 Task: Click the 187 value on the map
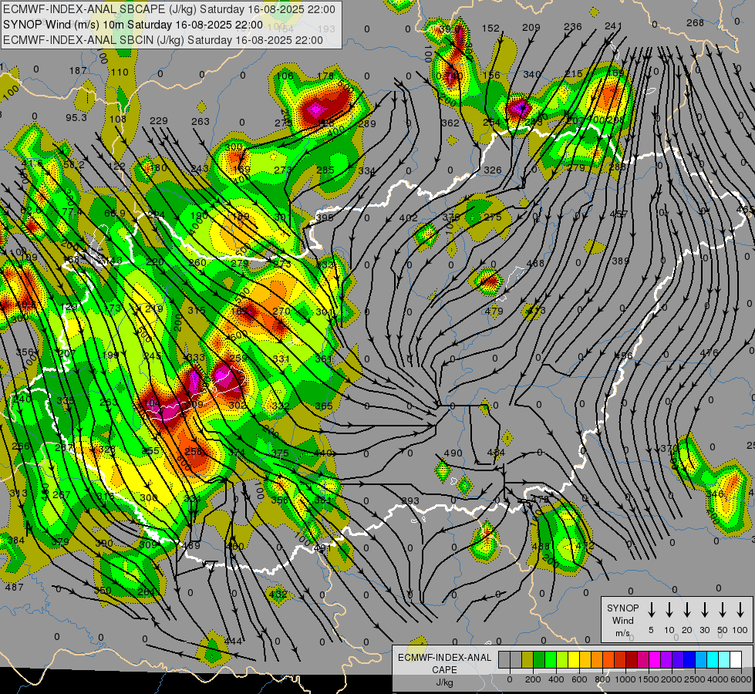(x=78, y=71)
